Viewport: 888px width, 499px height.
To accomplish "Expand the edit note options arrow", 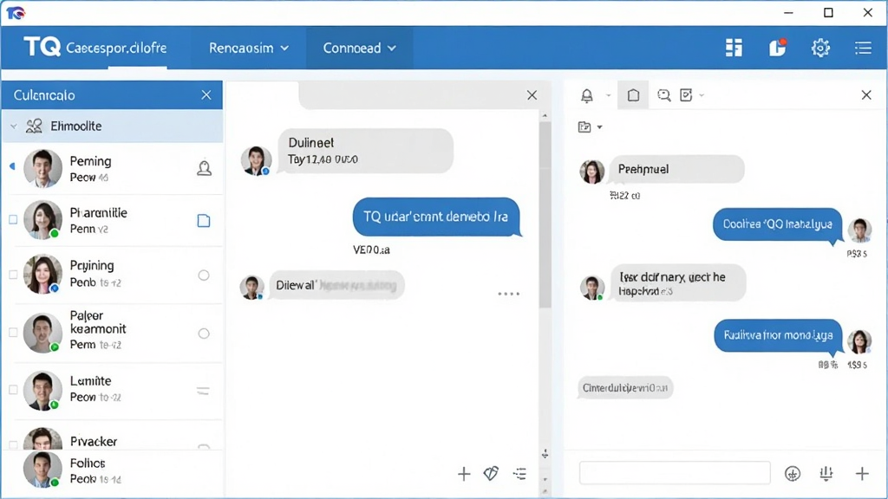I will click(x=702, y=95).
